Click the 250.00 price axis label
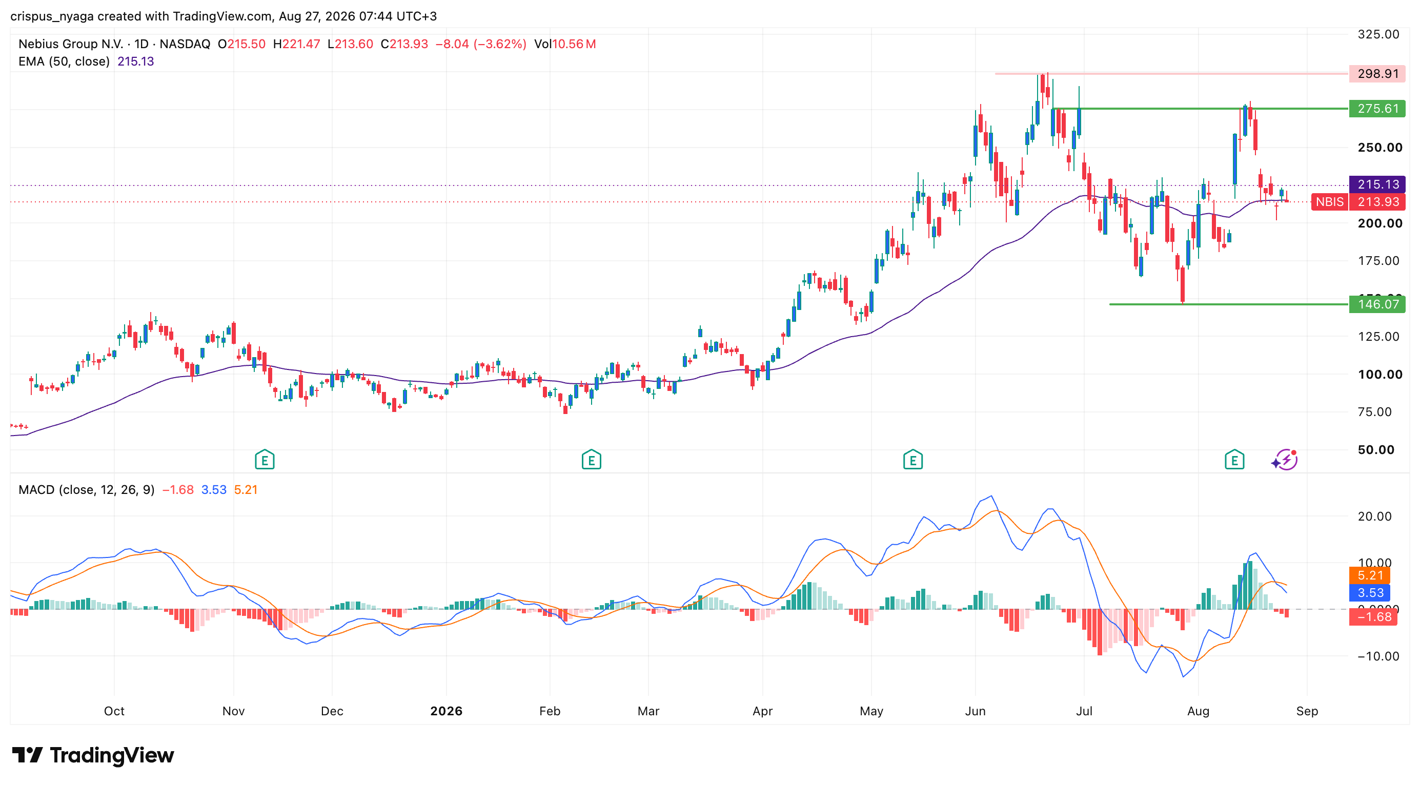The image size is (1420, 786). click(x=1380, y=148)
